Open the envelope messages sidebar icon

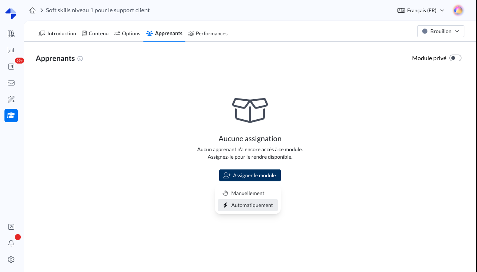click(x=11, y=83)
